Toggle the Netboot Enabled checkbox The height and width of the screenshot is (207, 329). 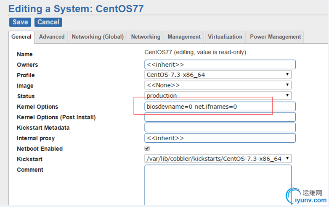point(147,148)
